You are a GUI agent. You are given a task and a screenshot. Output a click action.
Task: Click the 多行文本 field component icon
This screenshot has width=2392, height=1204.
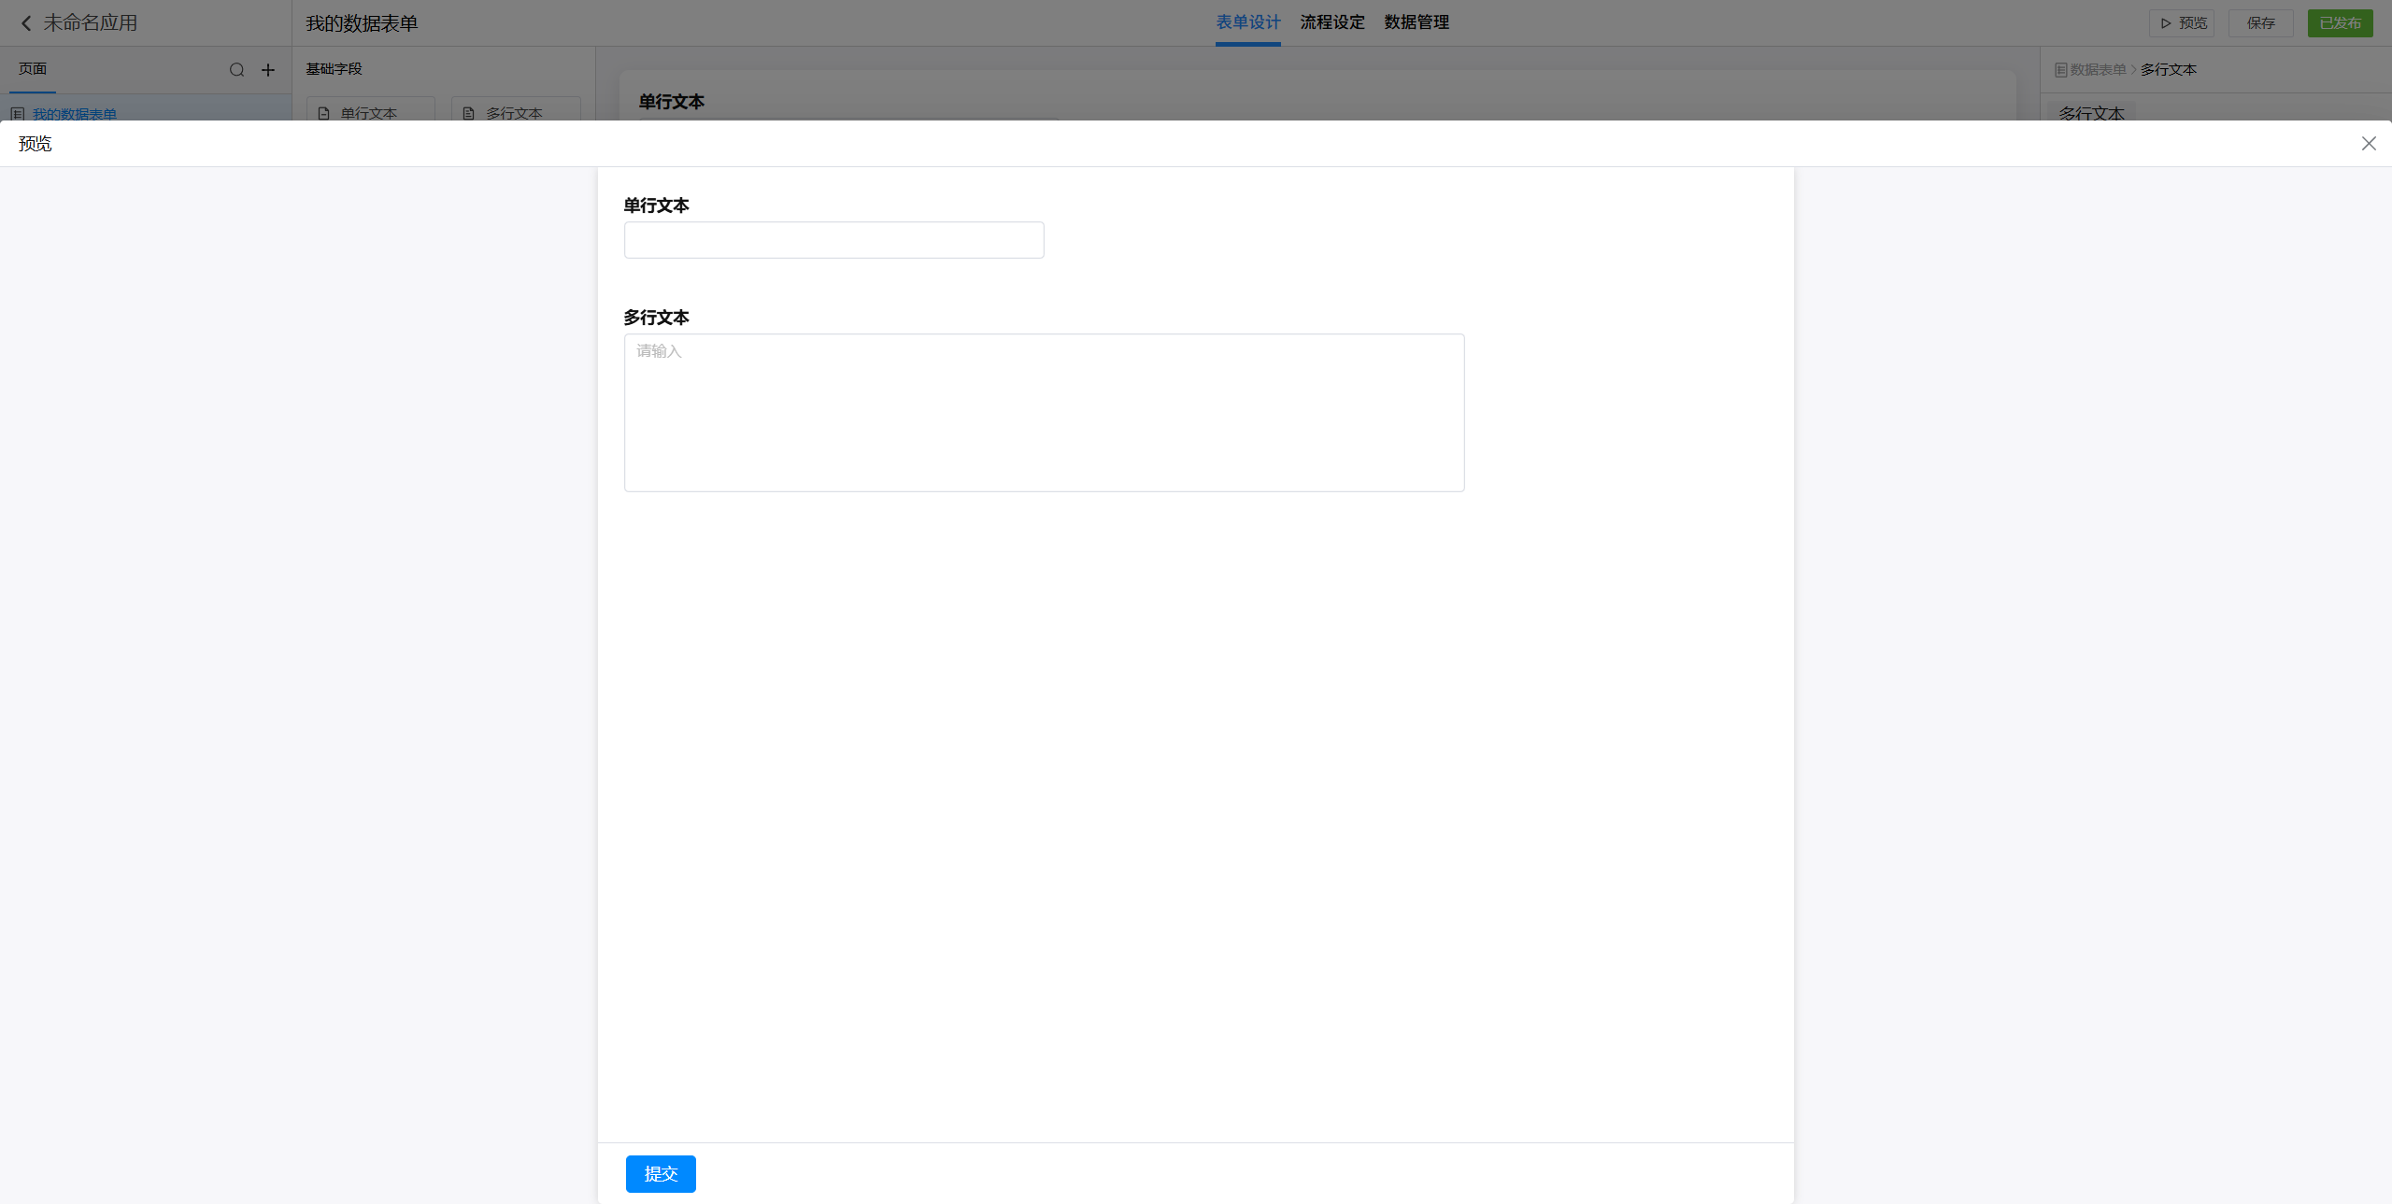click(x=469, y=113)
